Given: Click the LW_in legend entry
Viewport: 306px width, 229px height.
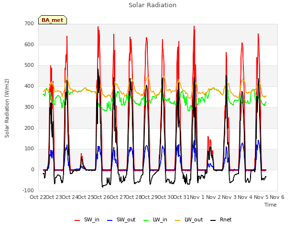Looking at the screenshot, I should coord(155,219).
